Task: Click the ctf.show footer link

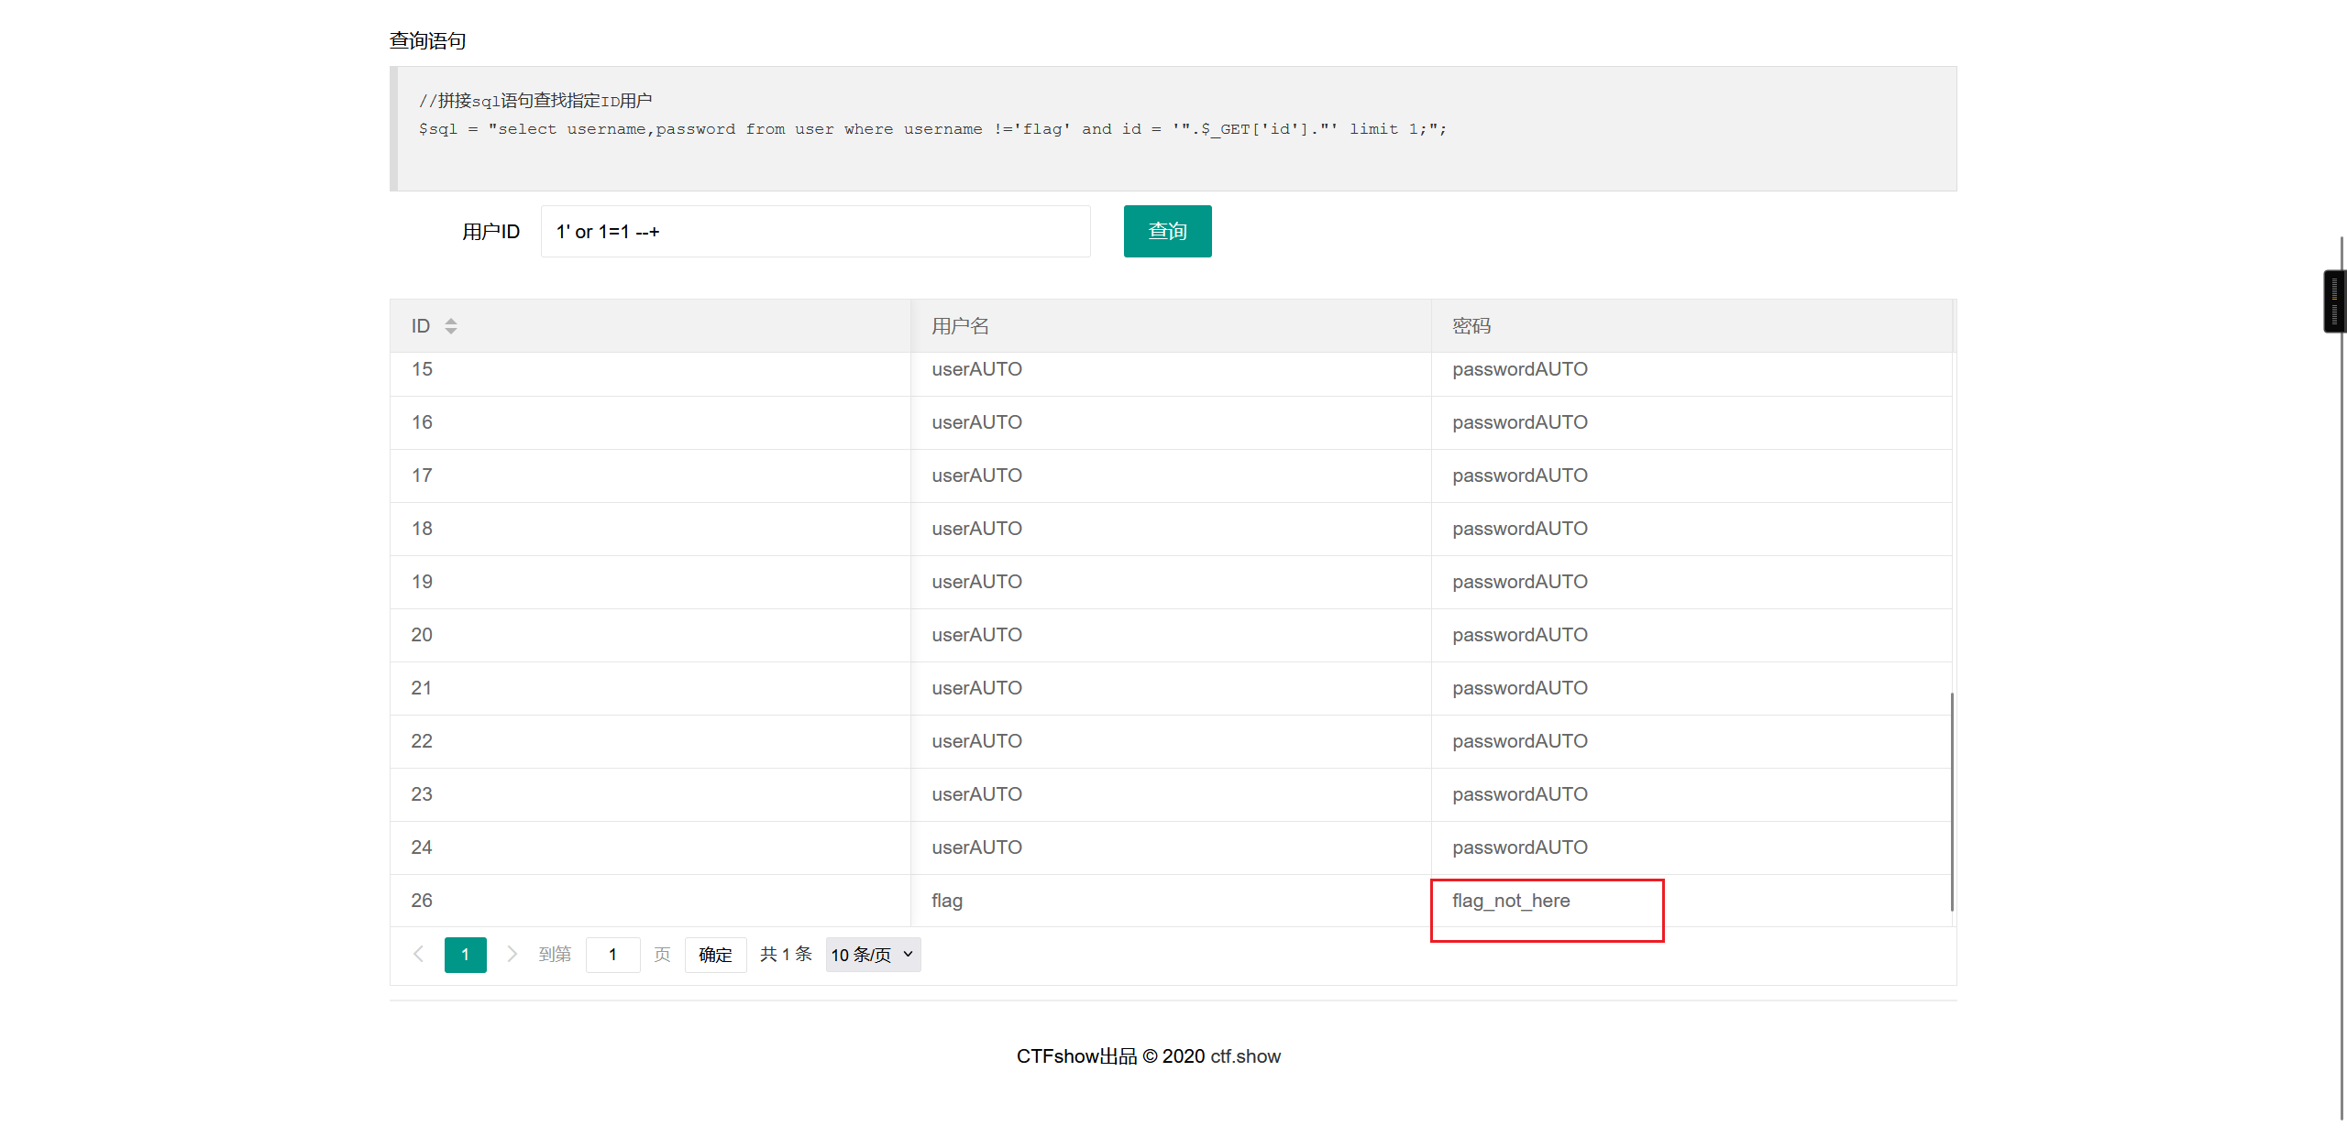Action: click(1244, 1056)
